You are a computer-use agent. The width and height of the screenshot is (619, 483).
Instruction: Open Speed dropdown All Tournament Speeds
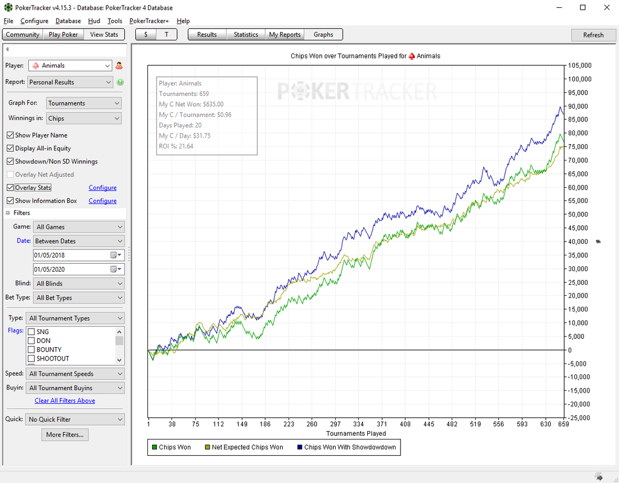(x=75, y=374)
